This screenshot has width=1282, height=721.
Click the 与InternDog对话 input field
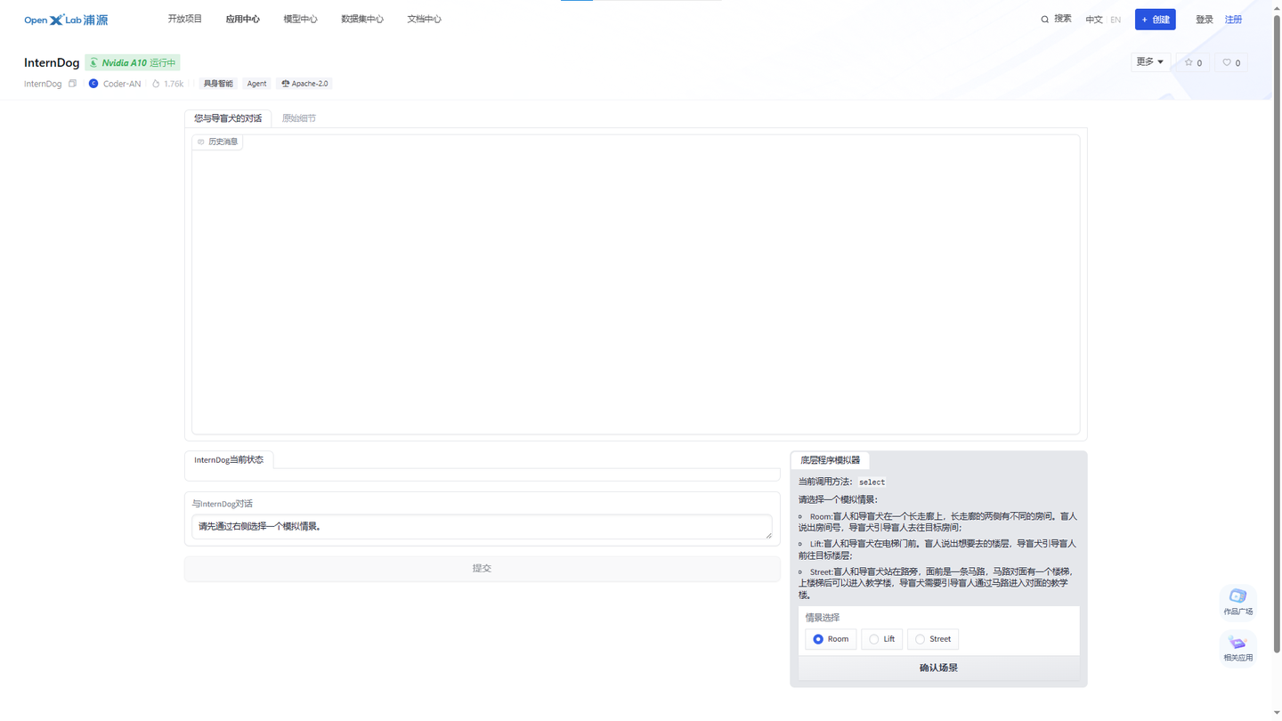[482, 527]
